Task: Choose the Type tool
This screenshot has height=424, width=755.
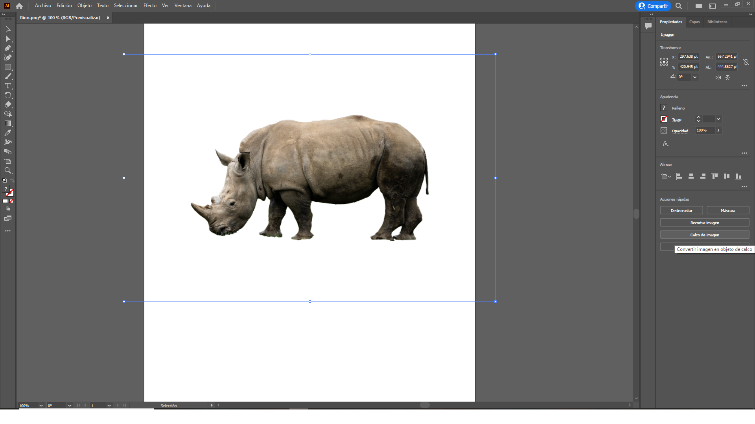Action: 7,86
